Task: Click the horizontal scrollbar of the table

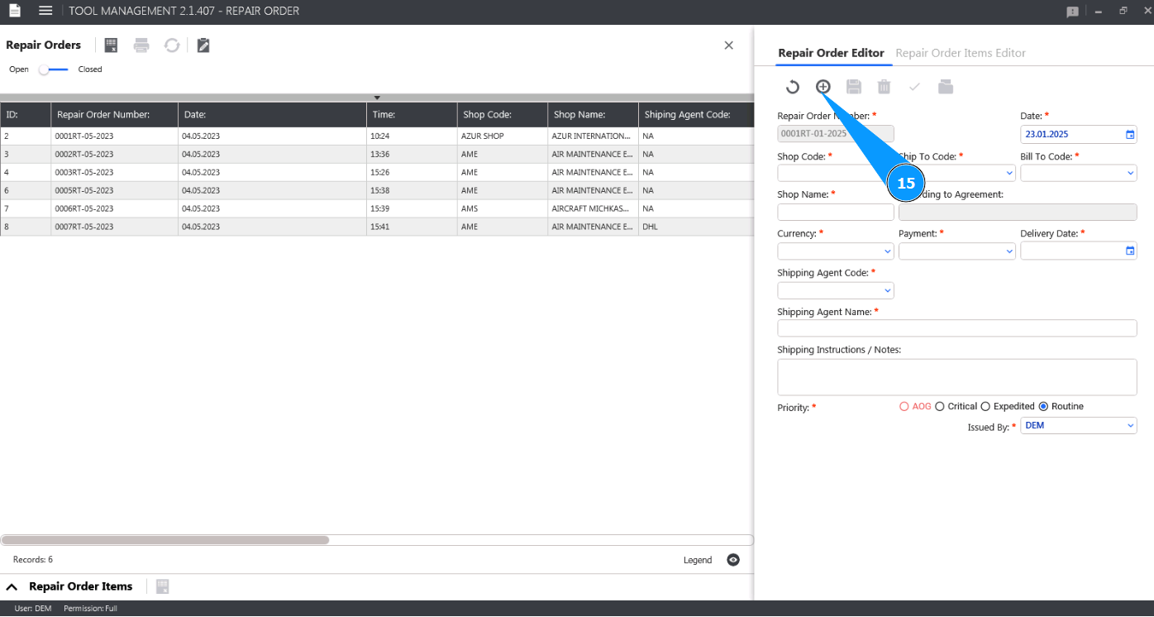Action: pyautogui.click(x=165, y=540)
